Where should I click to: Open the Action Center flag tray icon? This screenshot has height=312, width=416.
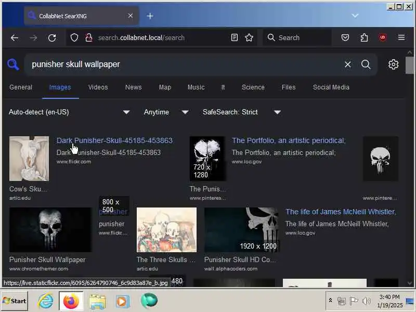click(354, 301)
